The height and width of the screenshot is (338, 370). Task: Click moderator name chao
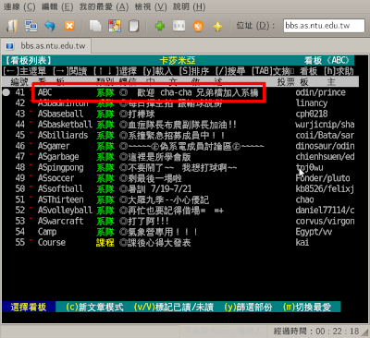pyautogui.click(x=304, y=199)
